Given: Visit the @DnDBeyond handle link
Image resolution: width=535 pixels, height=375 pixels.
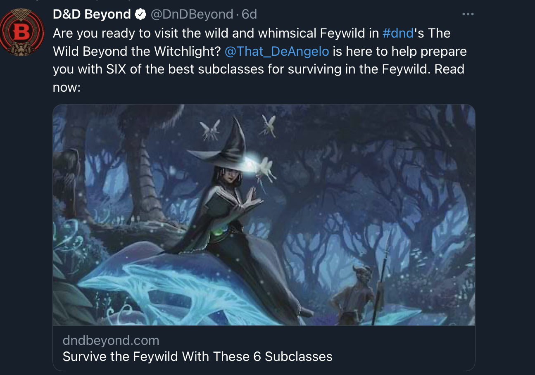Looking at the screenshot, I should (x=192, y=14).
